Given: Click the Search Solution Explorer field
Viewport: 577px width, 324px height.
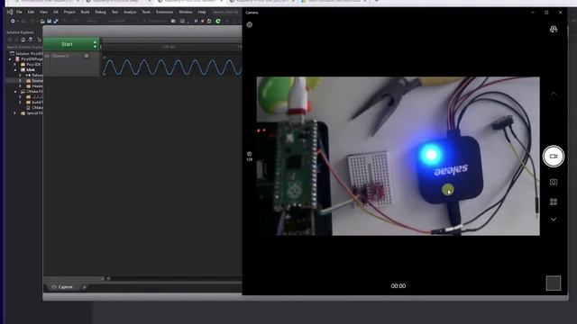Looking at the screenshot, I should (24, 47).
